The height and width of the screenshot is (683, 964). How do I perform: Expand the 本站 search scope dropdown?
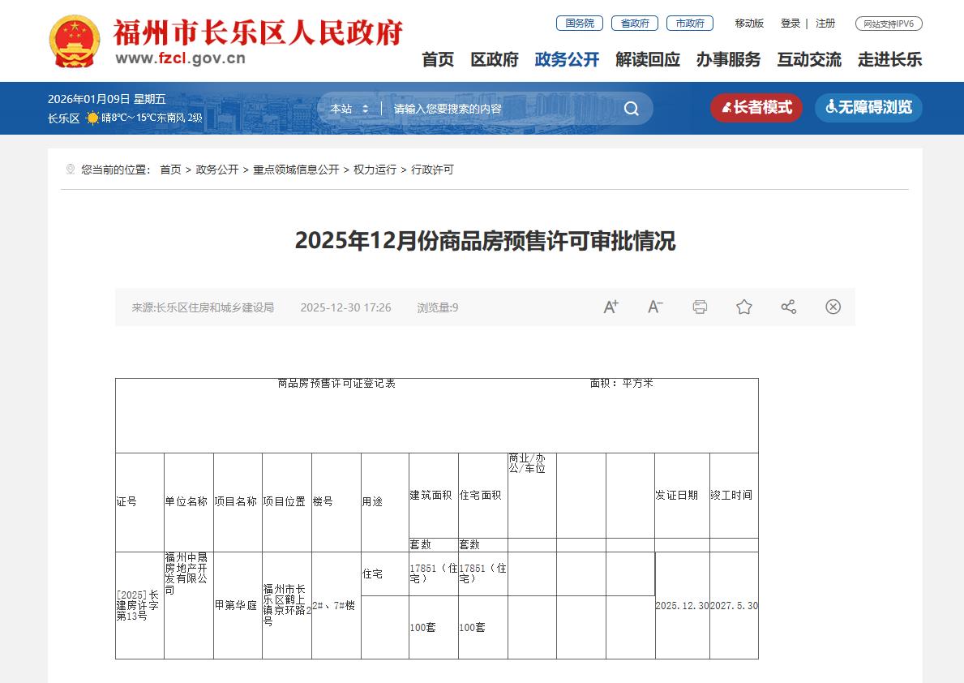tap(349, 109)
